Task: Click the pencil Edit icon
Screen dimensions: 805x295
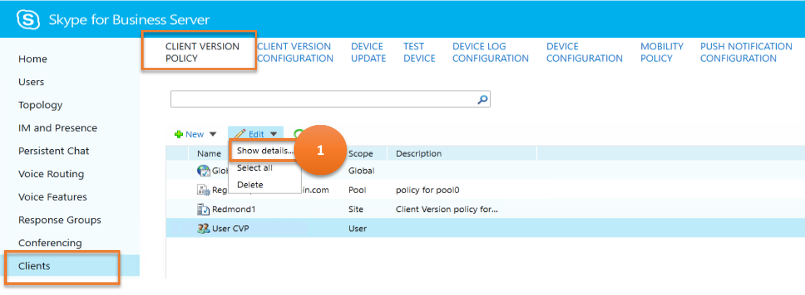Action: pyautogui.click(x=240, y=134)
